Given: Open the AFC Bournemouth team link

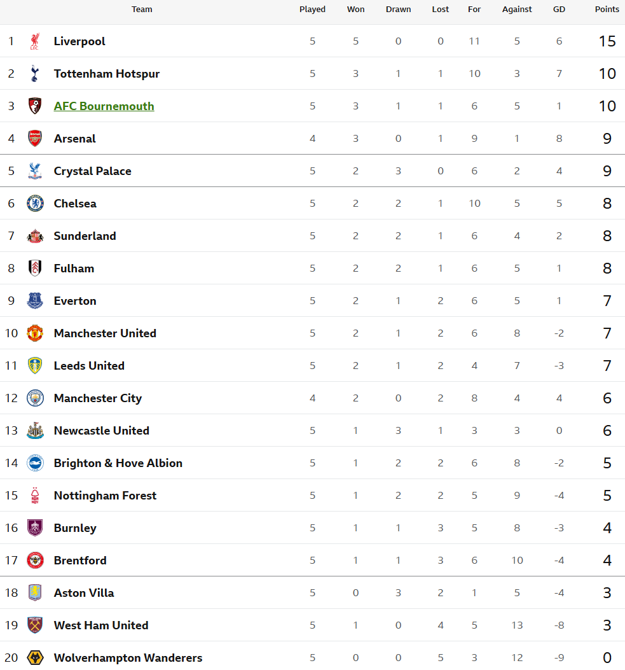Looking at the screenshot, I should pyautogui.click(x=104, y=106).
